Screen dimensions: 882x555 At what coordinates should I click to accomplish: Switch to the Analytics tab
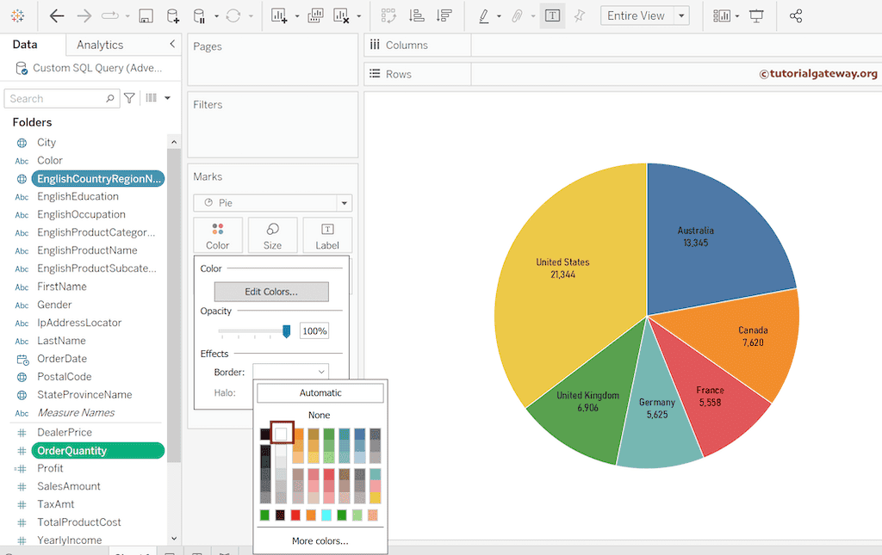pyautogui.click(x=100, y=45)
